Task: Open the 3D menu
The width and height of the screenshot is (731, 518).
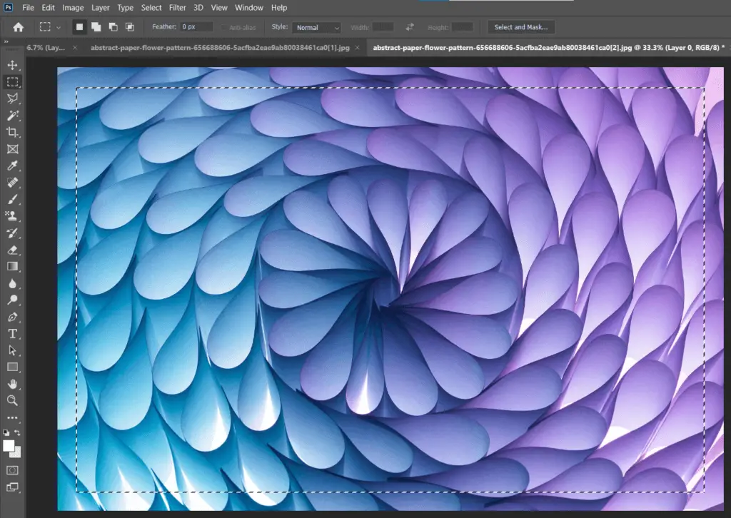Action: tap(198, 7)
